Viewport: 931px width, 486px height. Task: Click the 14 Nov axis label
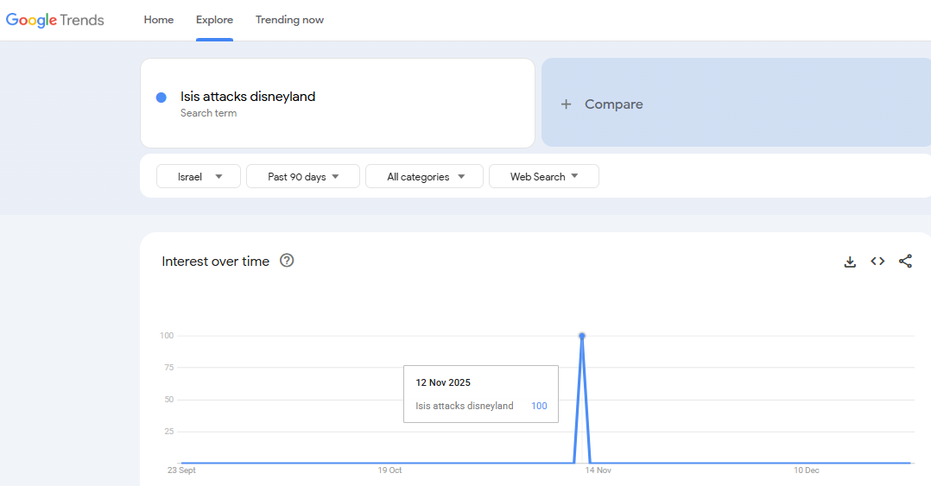[598, 470]
